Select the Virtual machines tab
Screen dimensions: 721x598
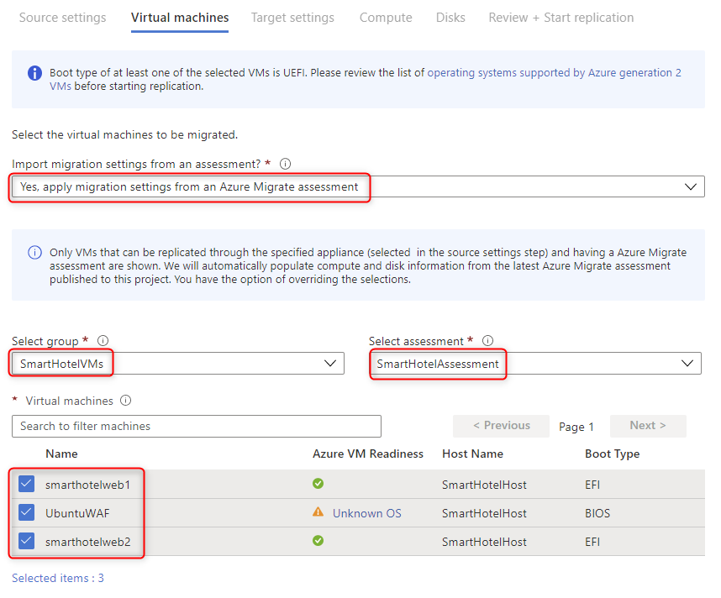coord(180,18)
